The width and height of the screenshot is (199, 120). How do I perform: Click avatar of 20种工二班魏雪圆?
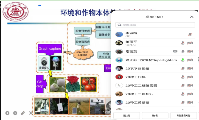[x=119, y=85]
